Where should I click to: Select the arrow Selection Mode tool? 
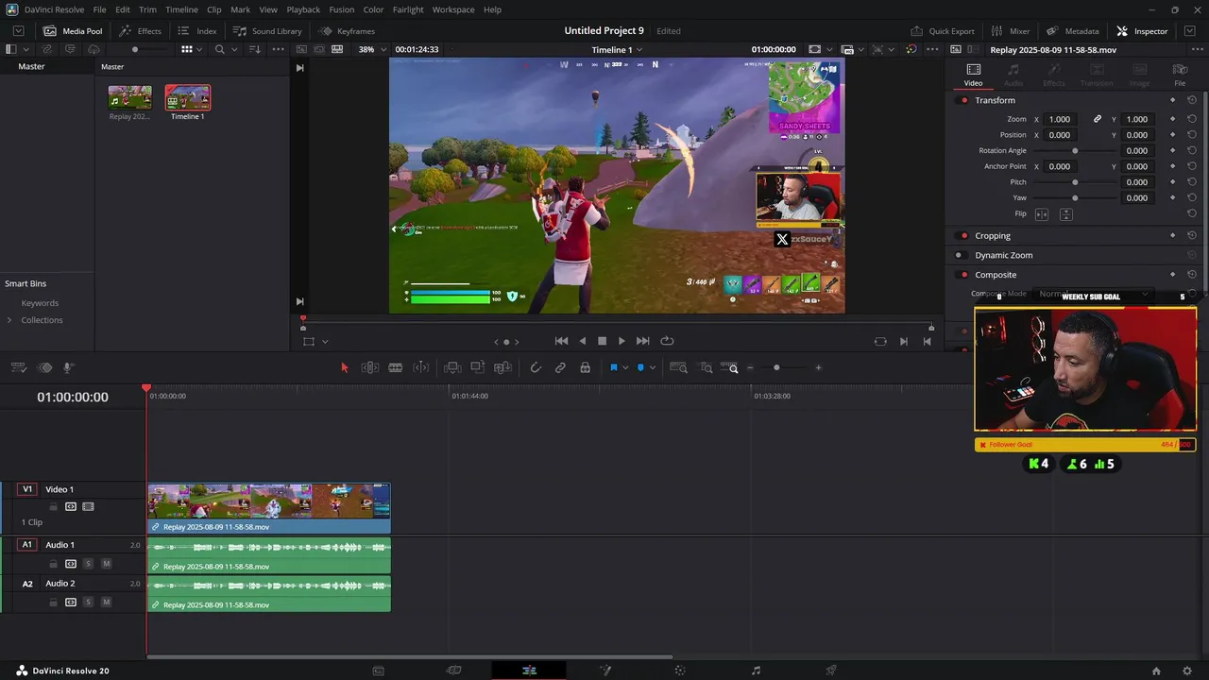[x=345, y=367]
